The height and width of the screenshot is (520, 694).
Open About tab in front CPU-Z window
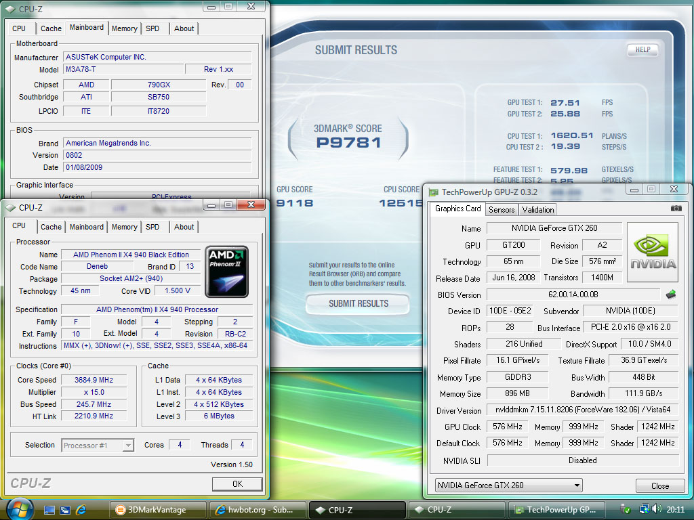[x=184, y=227]
